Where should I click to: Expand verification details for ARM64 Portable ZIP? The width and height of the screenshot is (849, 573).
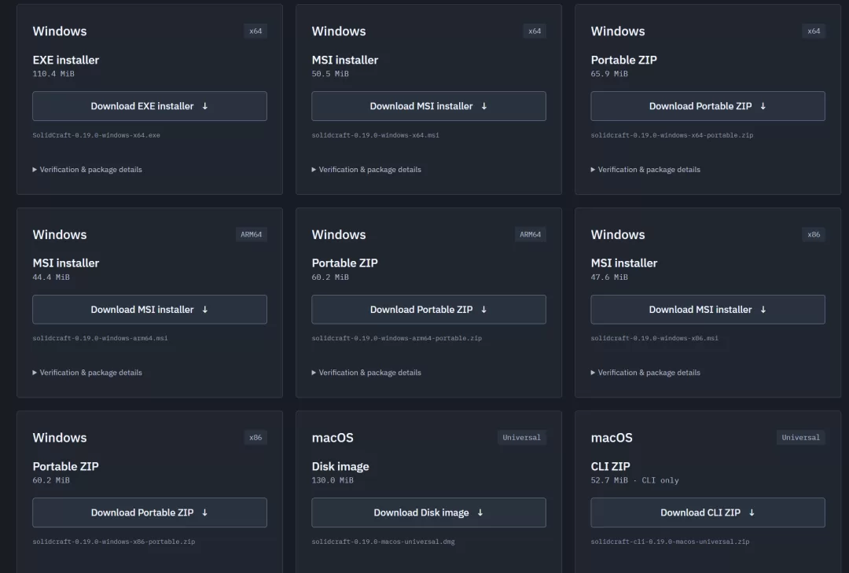tap(366, 373)
